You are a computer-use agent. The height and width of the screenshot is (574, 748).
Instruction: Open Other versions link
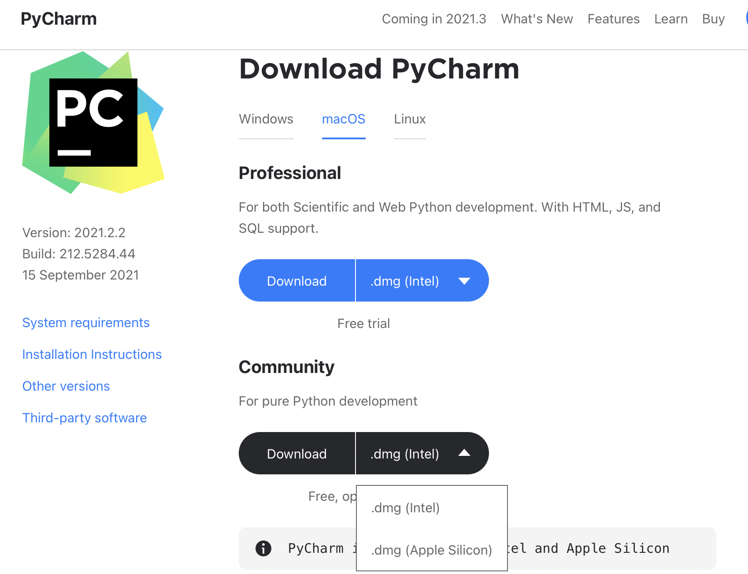click(66, 386)
